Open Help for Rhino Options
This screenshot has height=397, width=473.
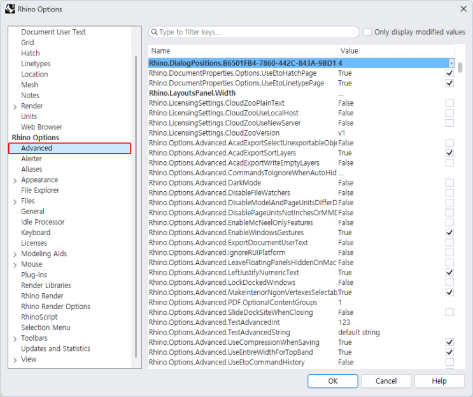[x=439, y=381]
